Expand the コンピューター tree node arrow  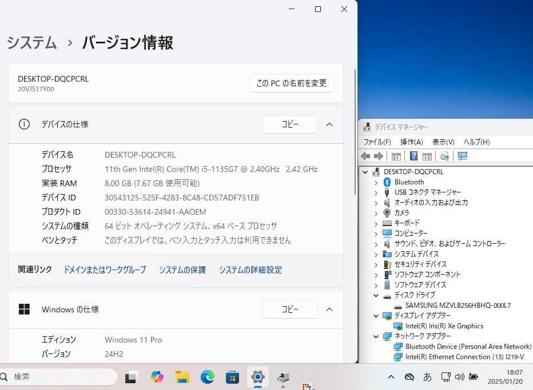pos(376,234)
